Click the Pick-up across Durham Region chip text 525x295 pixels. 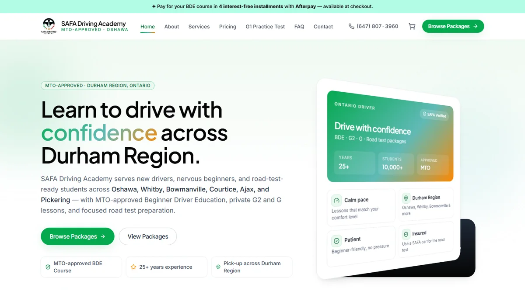pyautogui.click(x=252, y=267)
